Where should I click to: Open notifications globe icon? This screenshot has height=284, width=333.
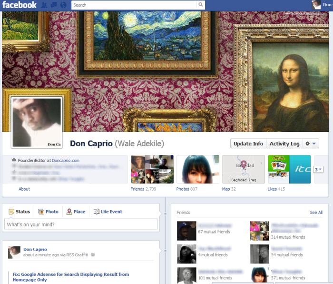click(x=63, y=5)
